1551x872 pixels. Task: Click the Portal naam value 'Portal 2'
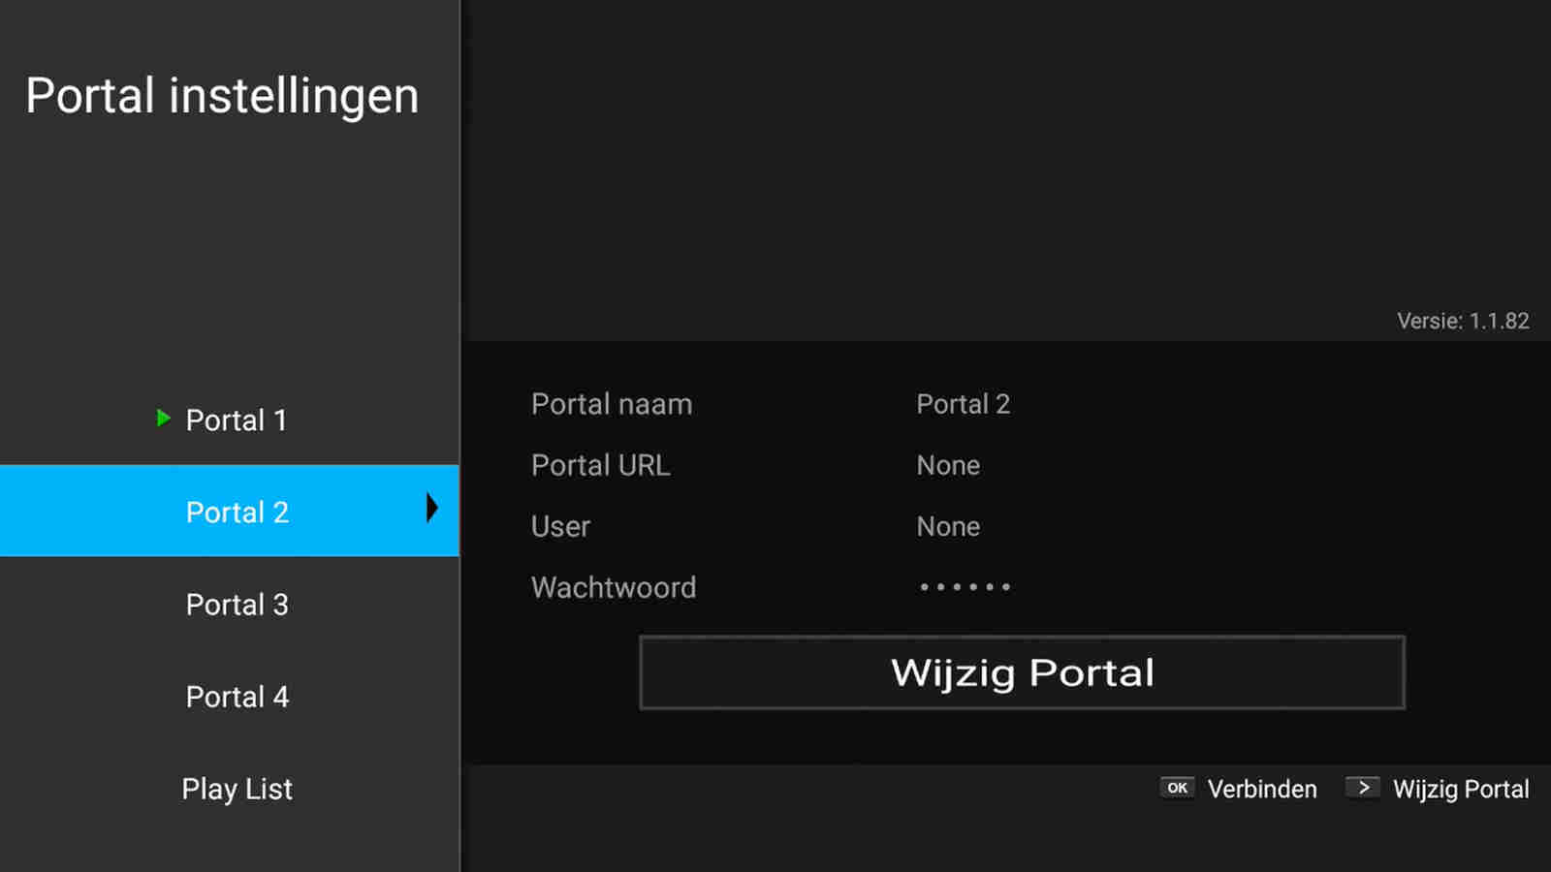click(x=963, y=404)
